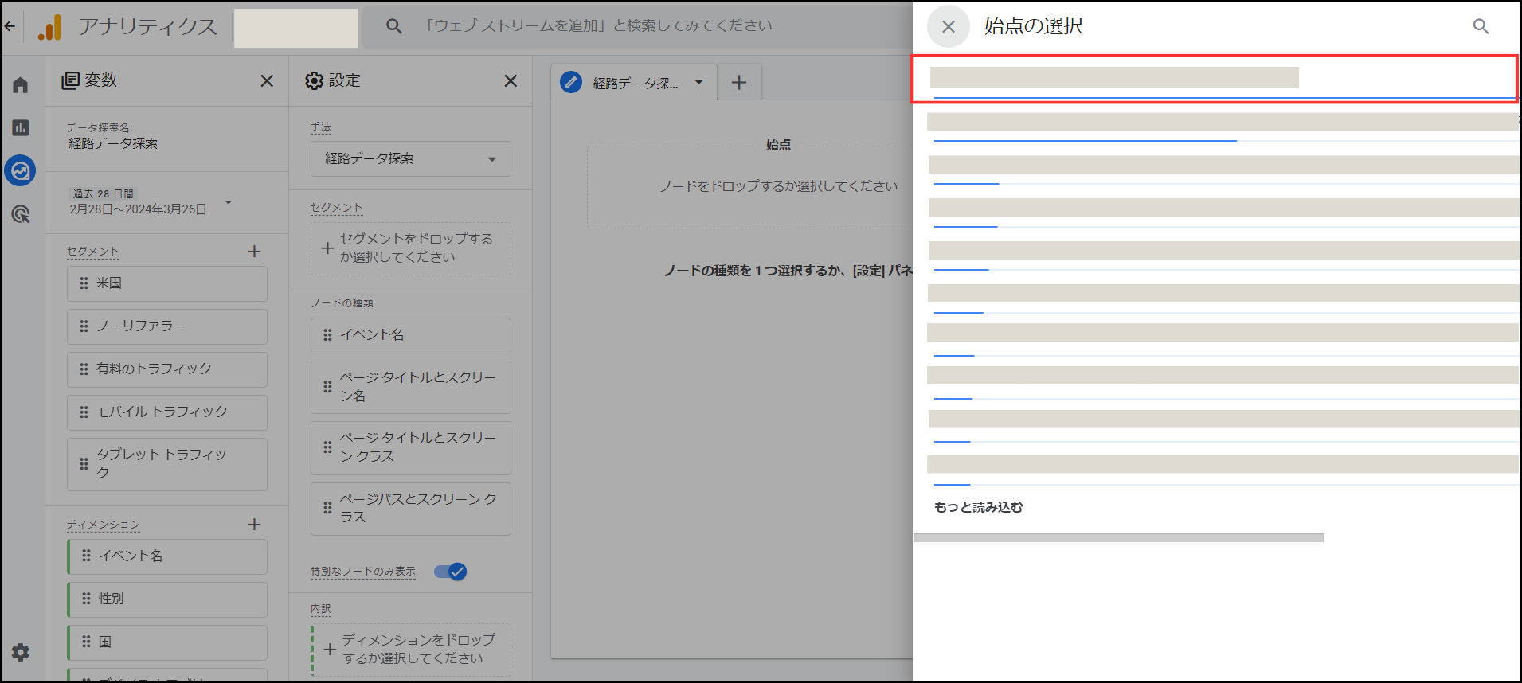Click セグメントをドロップするか選択してください drop zone
The height and width of the screenshot is (683, 1522).
411,248
